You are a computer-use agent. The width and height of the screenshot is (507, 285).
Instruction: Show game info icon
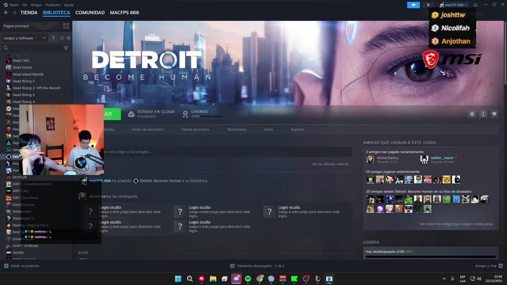pos(483,114)
